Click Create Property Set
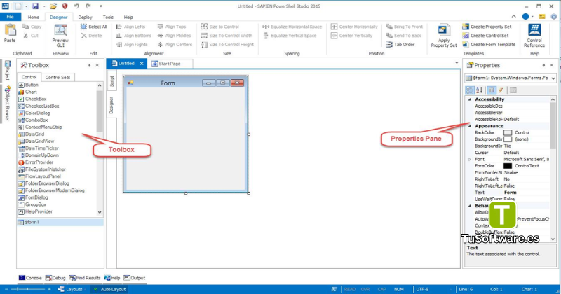561x294 pixels. (487, 27)
